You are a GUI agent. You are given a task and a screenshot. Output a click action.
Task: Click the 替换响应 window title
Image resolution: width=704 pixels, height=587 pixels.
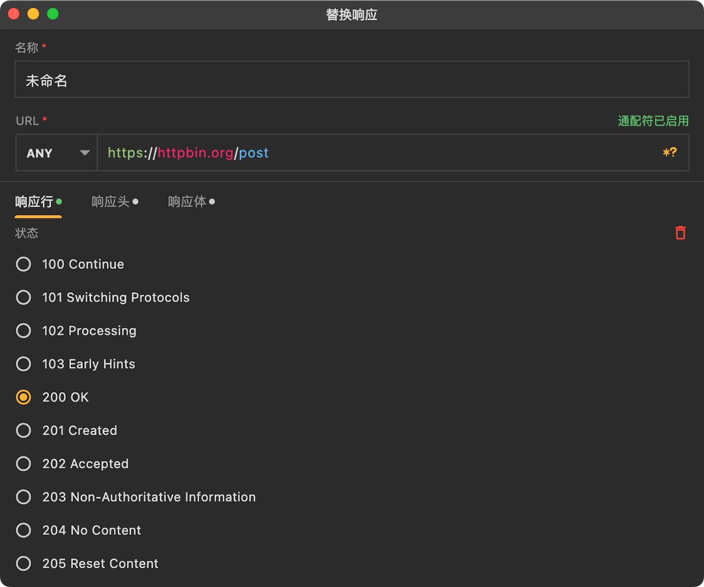coord(352,15)
